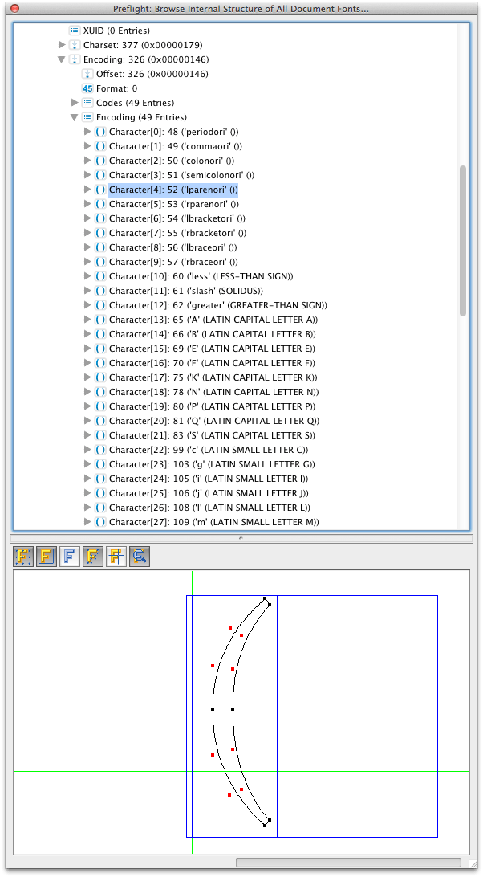Viewport: 483px width, 877px height.
Task: Toggle the origin crosshair lines button
Action: tap(116, 557)
